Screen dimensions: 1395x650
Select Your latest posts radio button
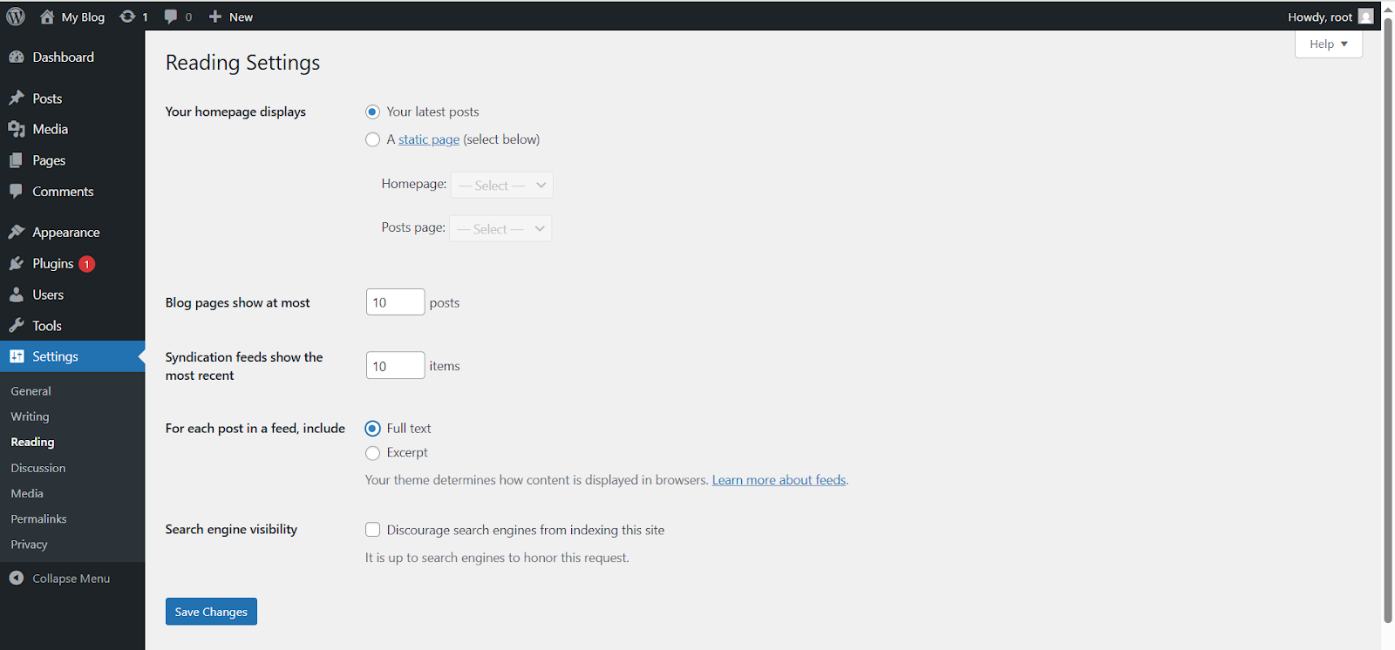click(372, 112)
